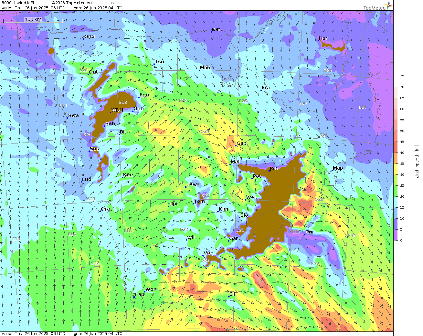This screenshot has width=423, height=336.
Task: Click the Bit city label
Action: 123,132
